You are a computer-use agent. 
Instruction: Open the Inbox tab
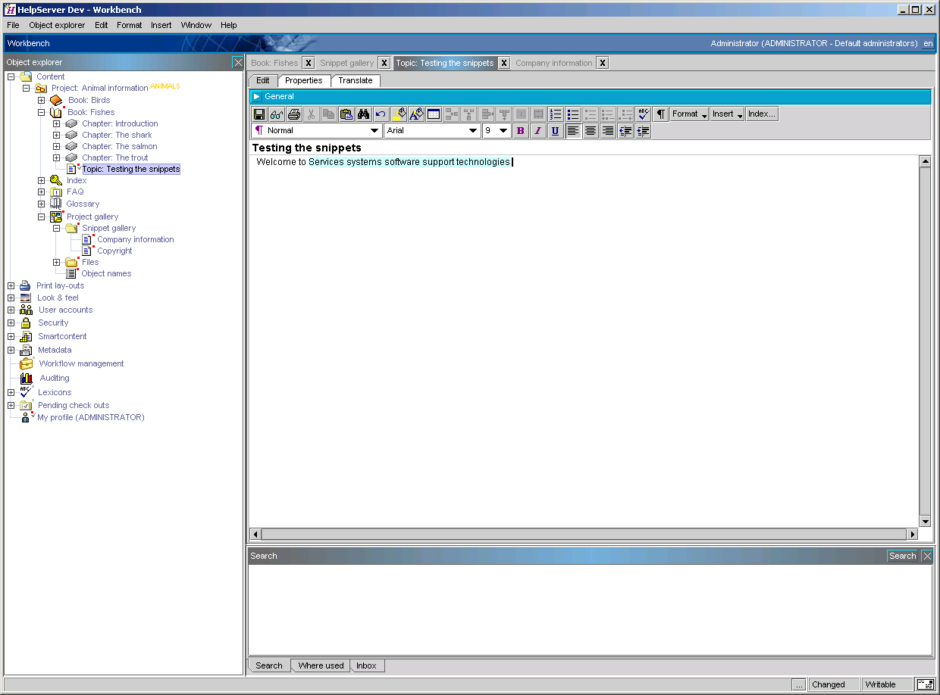pos(367,665)
